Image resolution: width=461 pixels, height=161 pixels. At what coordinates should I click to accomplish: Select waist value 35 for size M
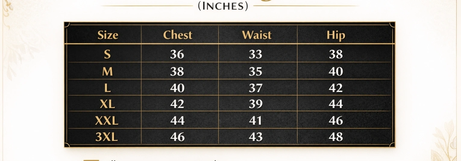256,71
